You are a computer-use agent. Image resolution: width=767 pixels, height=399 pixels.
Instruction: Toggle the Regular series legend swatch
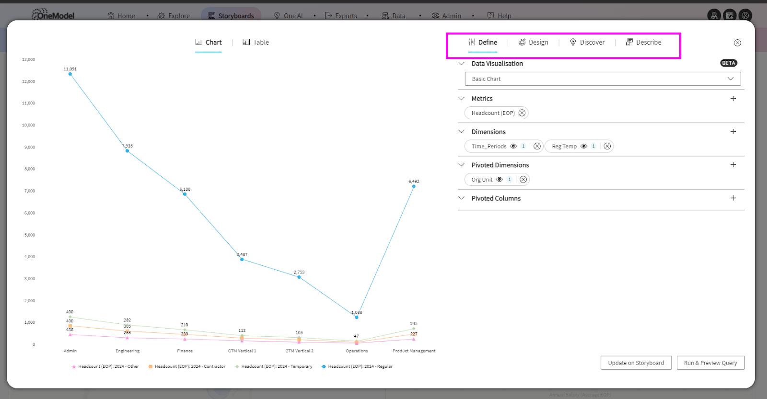(x=324, y=366)
